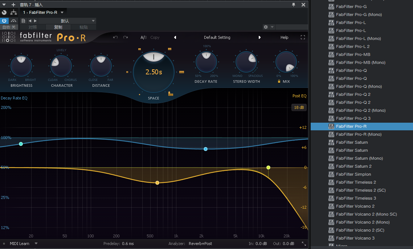Screen dimensions: 413x249
Task: Enter full screen mode in Pro-R
Action: tap(303, 37)
